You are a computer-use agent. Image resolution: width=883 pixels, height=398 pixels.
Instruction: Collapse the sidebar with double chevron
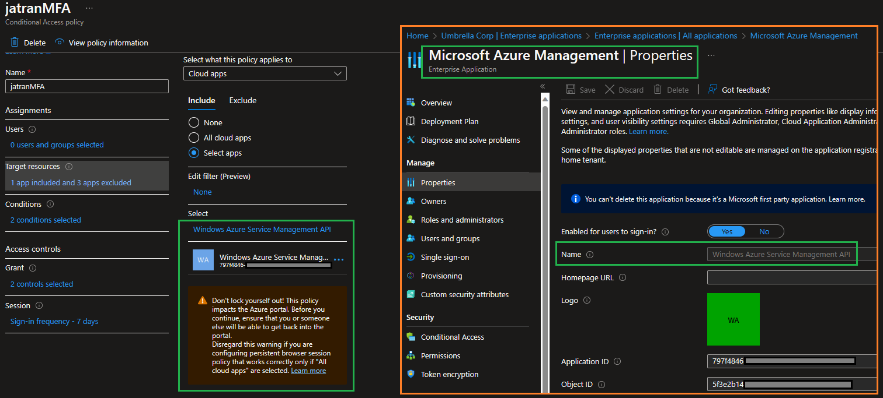[543, 86]
